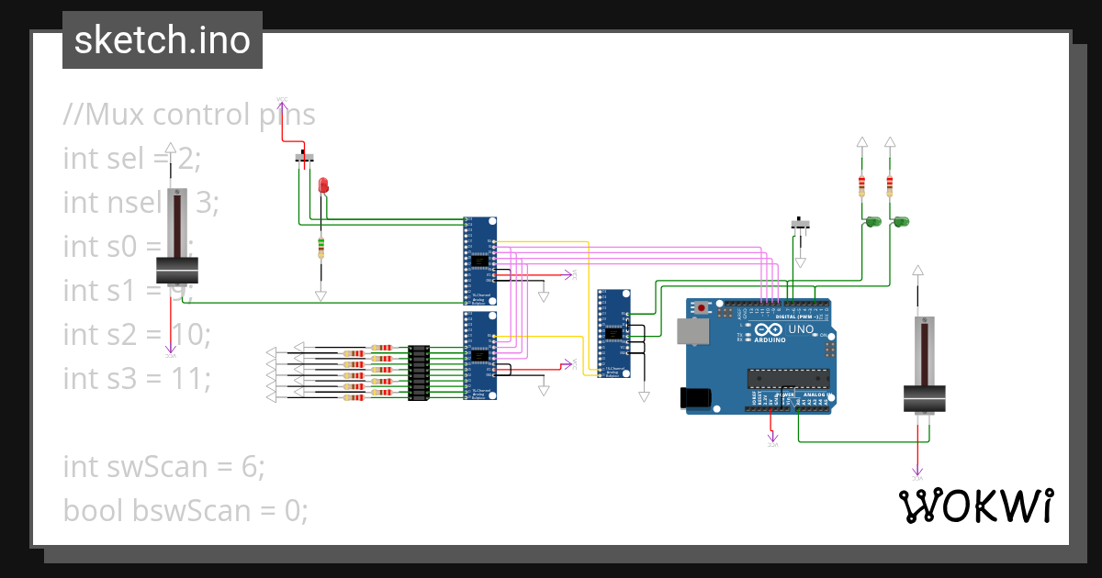Select the red LED component
Image resolution: width=1102 pixels, height=578 pixels.
tap(323, 184)
